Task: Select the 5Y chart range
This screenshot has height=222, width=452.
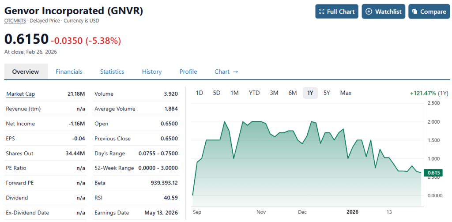Action: tap(327, 93)
